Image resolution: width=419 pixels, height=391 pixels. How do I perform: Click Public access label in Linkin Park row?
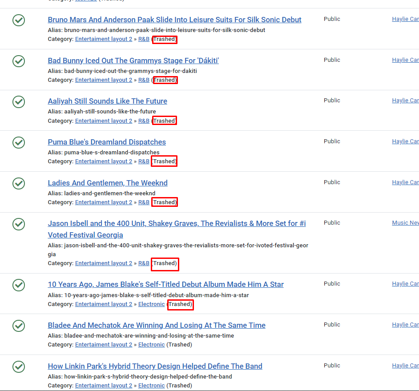click(332, 365)
